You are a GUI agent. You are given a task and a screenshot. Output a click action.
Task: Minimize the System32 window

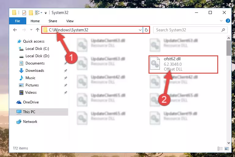196,13
